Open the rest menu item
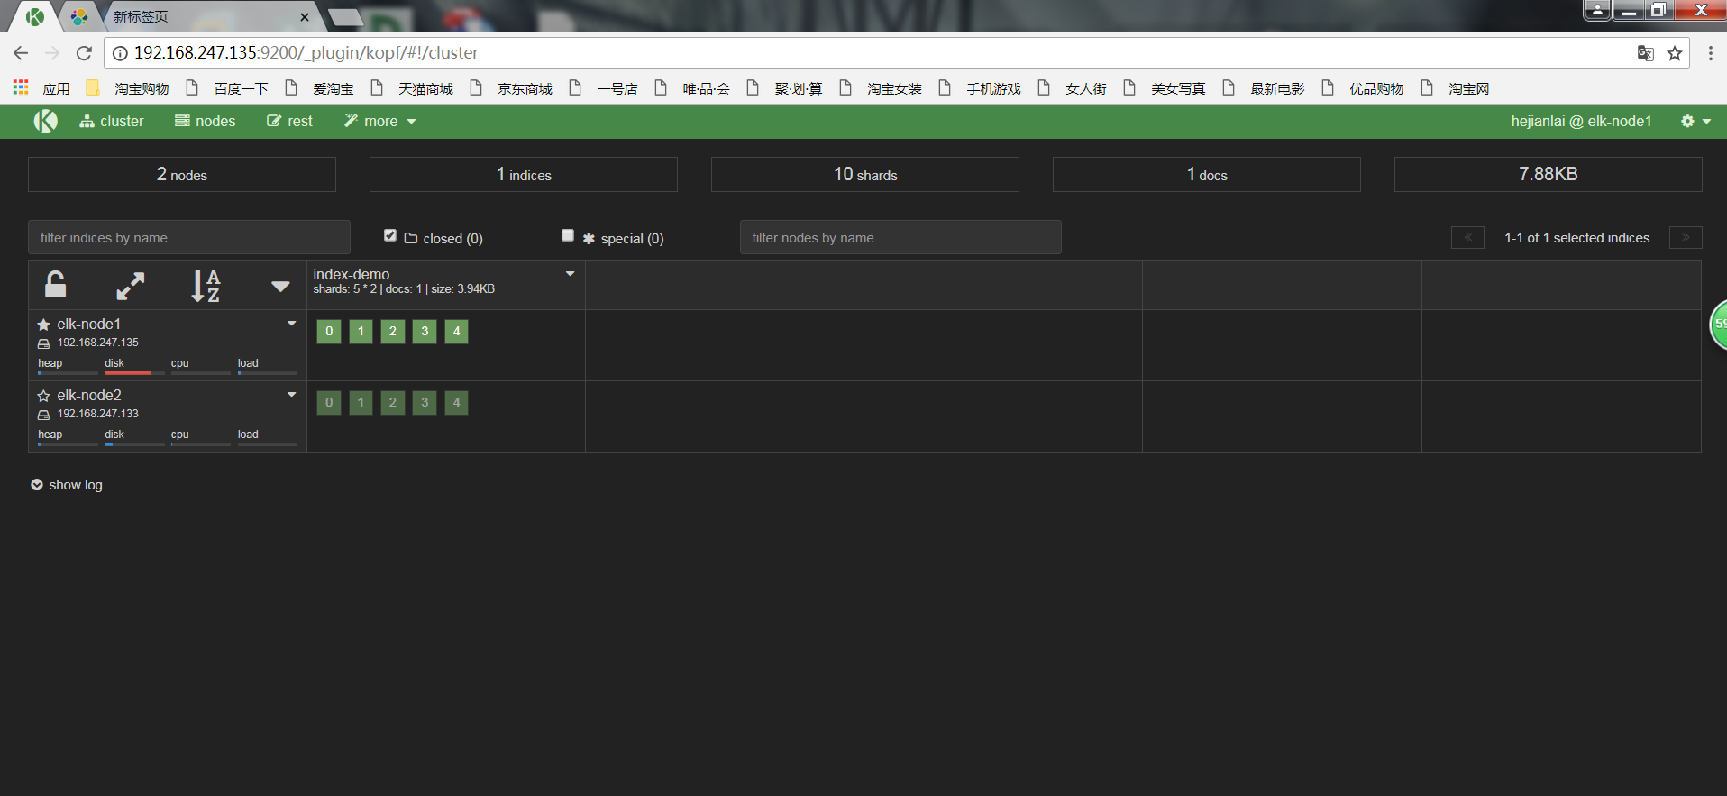This screenshot has height=796, width=1727. click(289, 121)
